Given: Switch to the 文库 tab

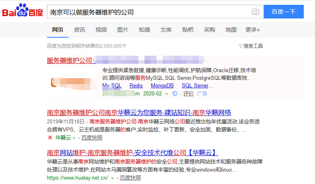Looking at the screenshot, I should (166, 30).
